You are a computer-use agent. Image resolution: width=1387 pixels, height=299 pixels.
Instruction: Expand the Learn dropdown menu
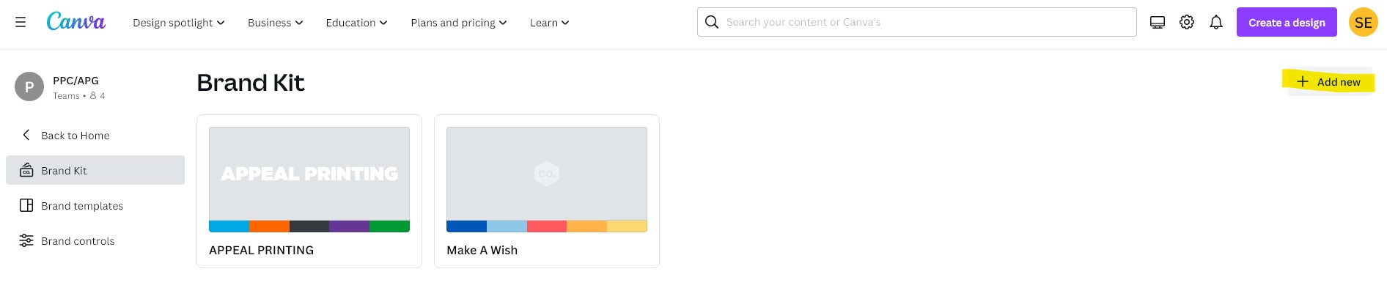tap(549, 23)
